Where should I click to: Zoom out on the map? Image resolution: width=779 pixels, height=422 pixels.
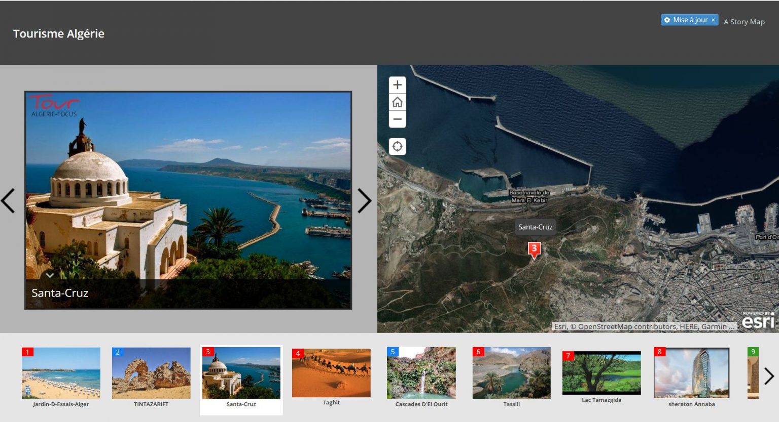[397, 119]
